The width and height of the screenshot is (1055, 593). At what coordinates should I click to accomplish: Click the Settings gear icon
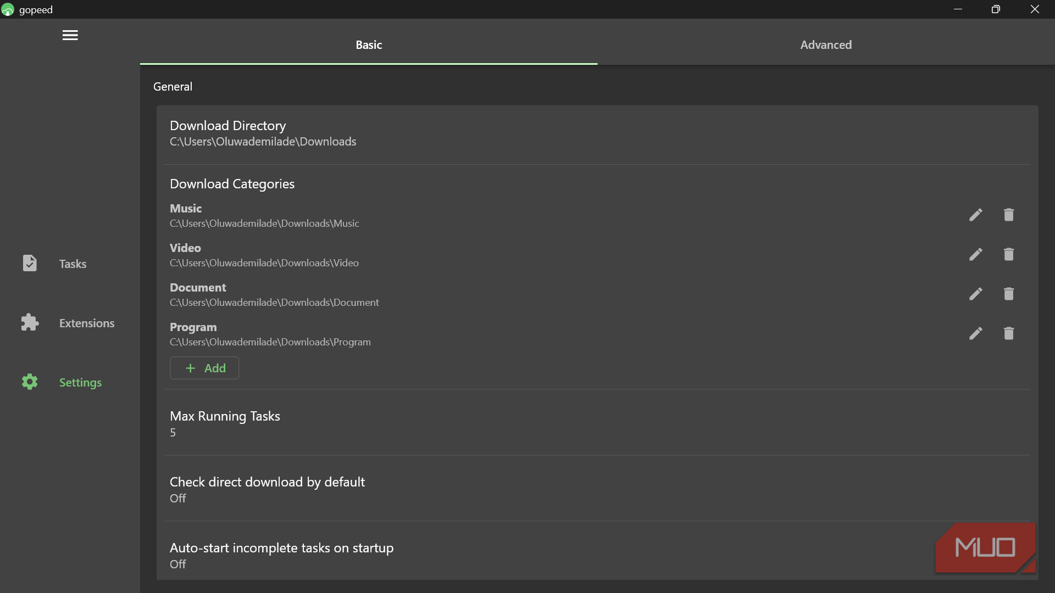(30, 382)
